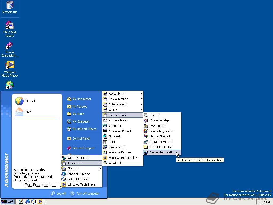Launch Windows Media Player from programs list

pyautogui.click(x=81, y=184)
